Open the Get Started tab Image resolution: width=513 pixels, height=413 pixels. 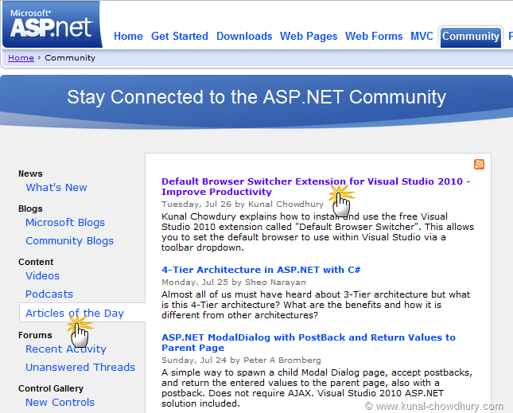pos(180,36)
